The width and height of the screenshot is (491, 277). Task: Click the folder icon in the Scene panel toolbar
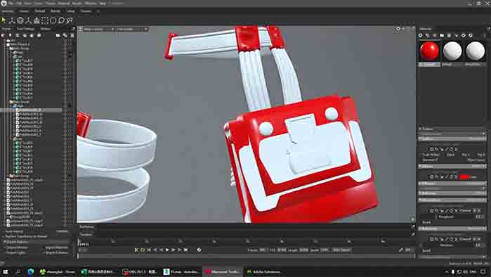tap(58, 35)
